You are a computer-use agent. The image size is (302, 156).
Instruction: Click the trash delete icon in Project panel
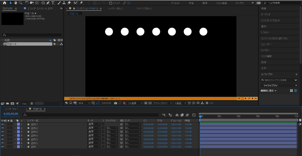(32, 103)
